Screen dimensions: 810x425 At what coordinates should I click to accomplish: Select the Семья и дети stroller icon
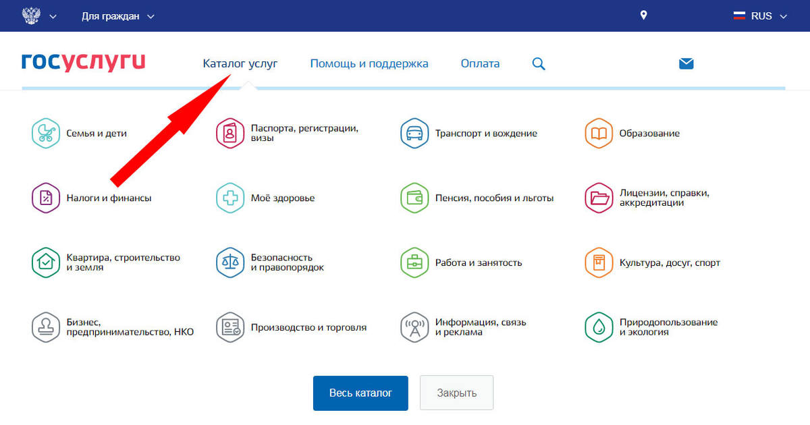pyautogui.click(x=45, y=133)
